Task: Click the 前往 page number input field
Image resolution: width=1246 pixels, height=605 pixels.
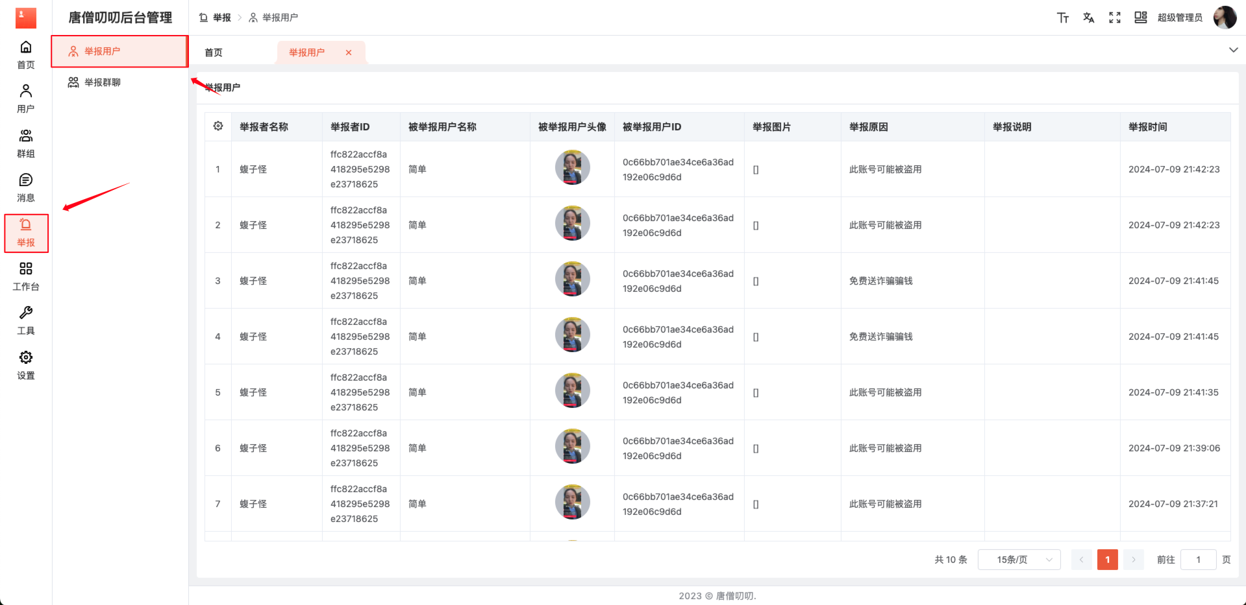Action: (x=1199, y=559)
